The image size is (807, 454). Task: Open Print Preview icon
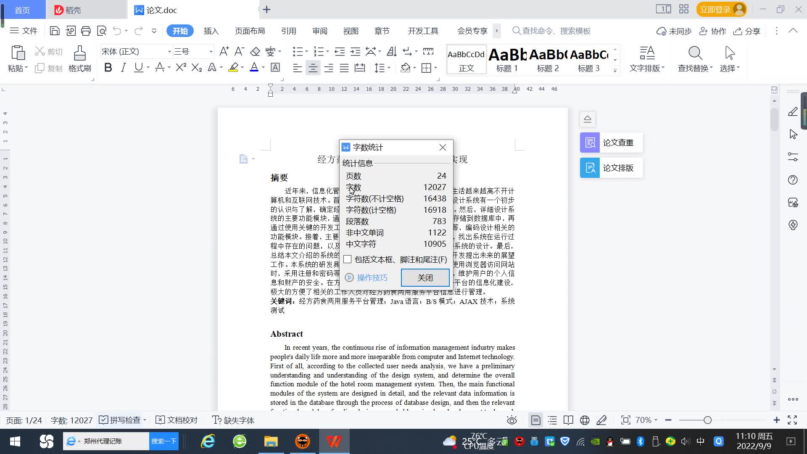102,31
